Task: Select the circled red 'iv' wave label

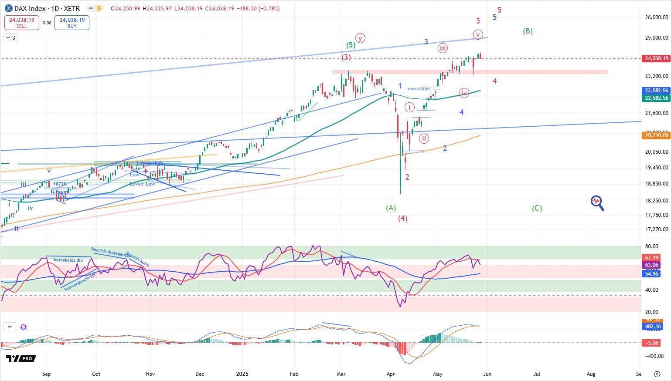Action: point(464,93)
